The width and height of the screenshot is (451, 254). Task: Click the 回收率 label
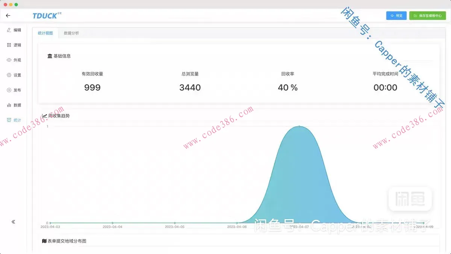(x=288, y=74)
